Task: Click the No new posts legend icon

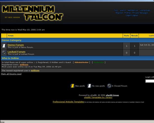Action: (89, 86)
